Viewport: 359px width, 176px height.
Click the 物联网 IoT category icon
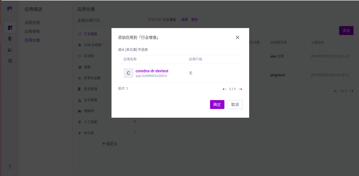click(80, 111)
